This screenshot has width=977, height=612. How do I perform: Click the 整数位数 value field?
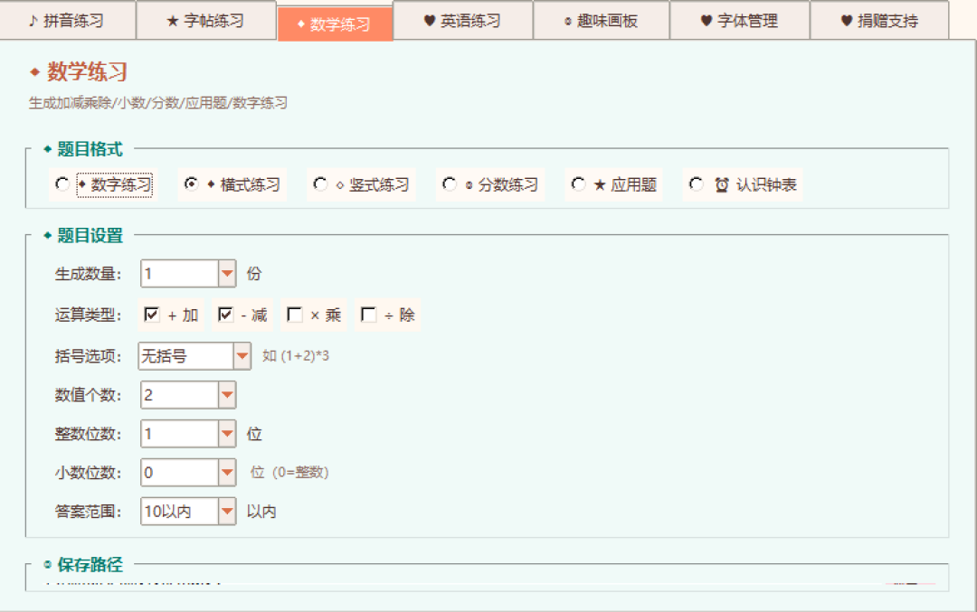tap(179, 434)
